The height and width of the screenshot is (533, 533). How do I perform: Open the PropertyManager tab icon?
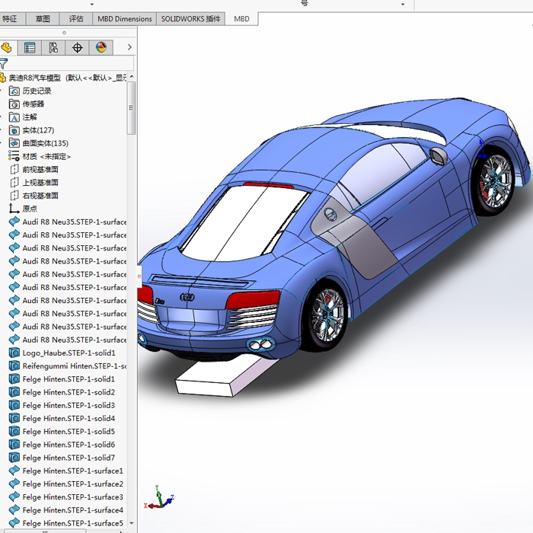[30, 47]
